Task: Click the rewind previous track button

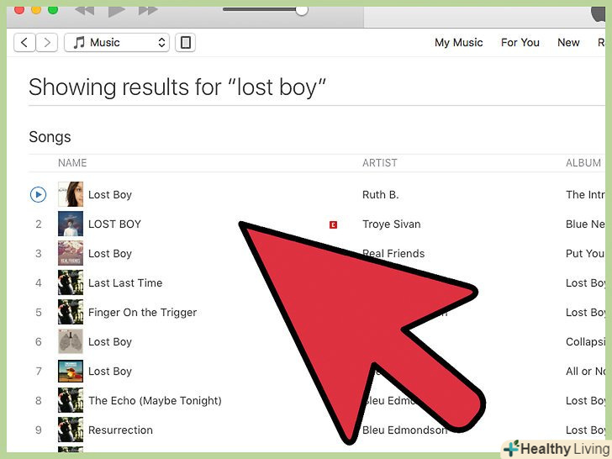Action: (85, 11)
